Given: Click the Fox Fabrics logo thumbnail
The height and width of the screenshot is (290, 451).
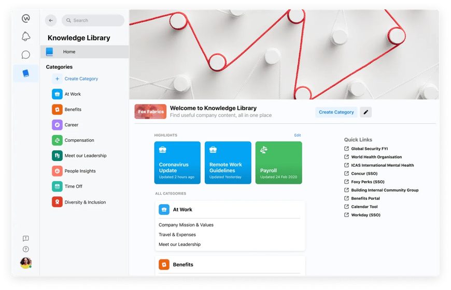Looking at the screenshot, I should point(150,111).
